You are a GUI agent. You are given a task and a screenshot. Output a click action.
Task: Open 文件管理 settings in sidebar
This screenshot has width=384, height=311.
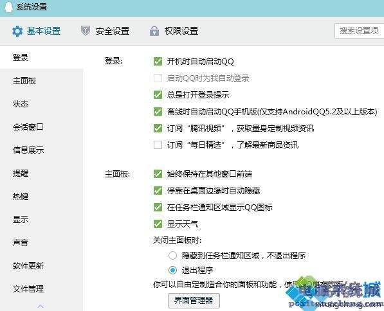[28, 289]
